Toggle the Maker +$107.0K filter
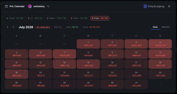 point(56,18)
